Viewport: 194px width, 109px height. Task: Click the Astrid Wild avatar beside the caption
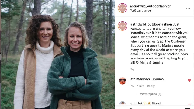click(122, 26)
